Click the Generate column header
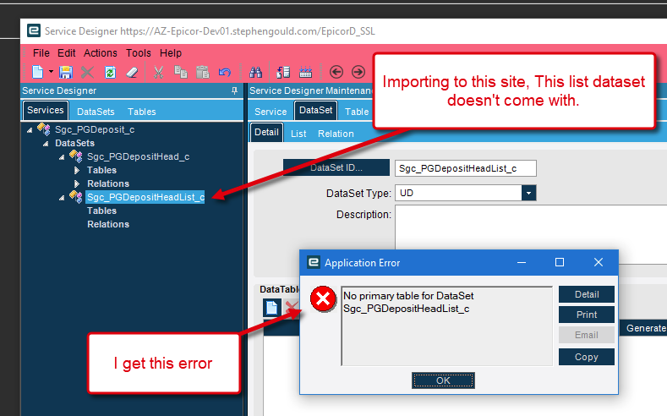This screenshot has height=416, width=667. [646, 328]
